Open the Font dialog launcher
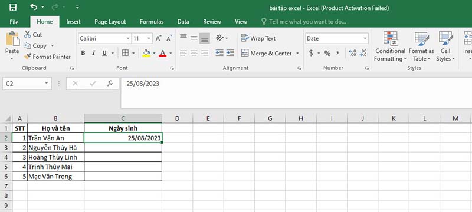The width and height of the screenshot is (472, 212). (x=172, y=68)
